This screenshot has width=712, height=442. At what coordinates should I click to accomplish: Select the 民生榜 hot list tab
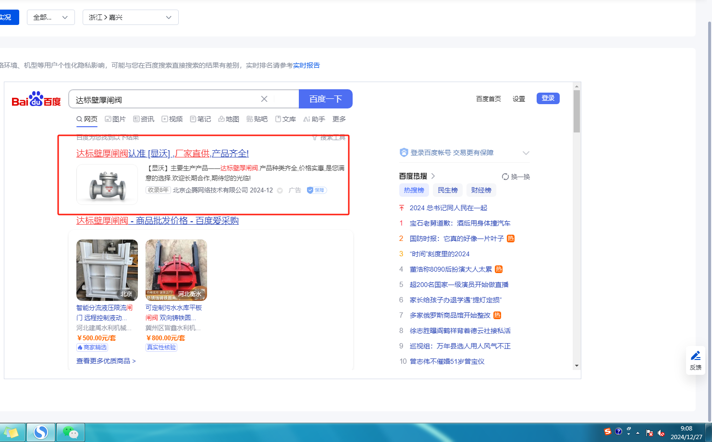tap(447, 190)
